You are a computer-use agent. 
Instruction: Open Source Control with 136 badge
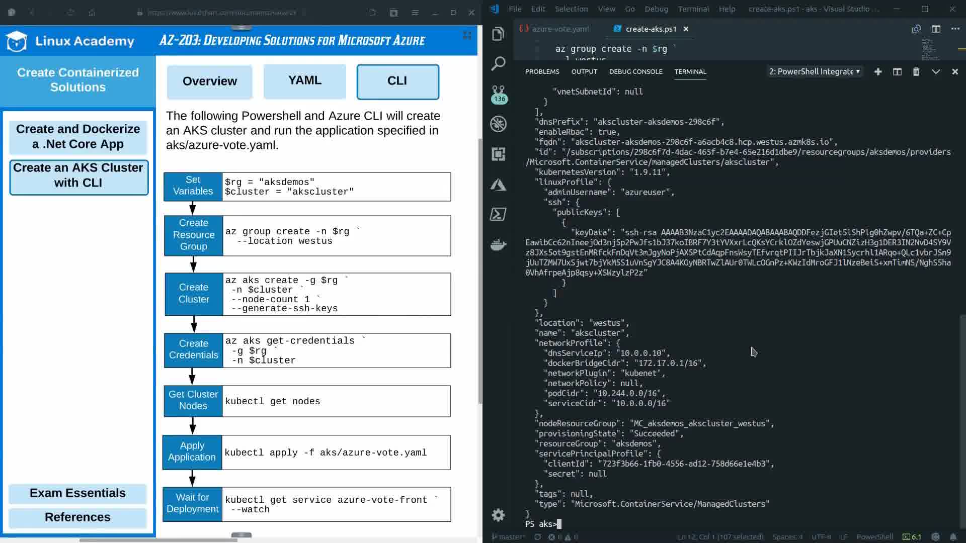point(498,94)
